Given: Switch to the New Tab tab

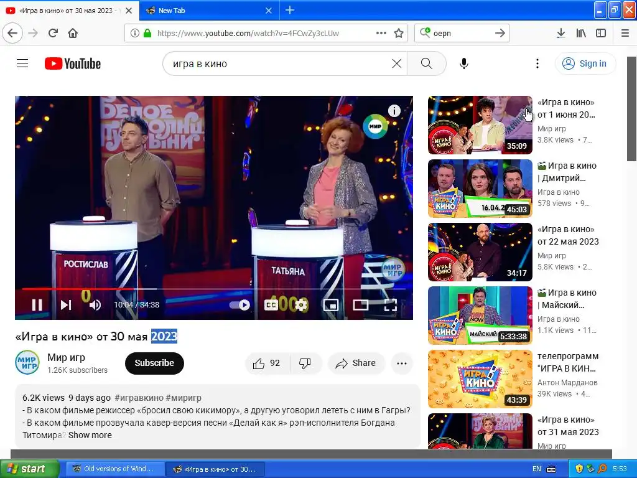Looking at the screenshot, I should pyautogui.click(x=209, y=11).
